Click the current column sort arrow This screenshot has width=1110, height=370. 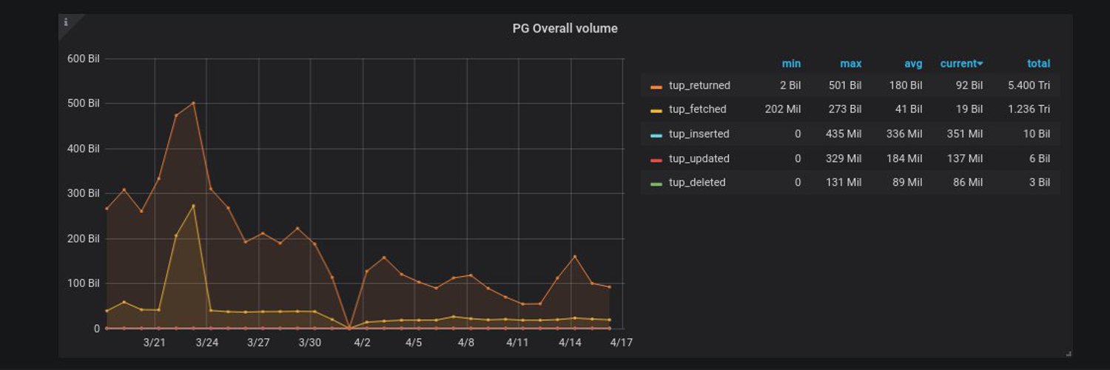(x=980, y=64)
